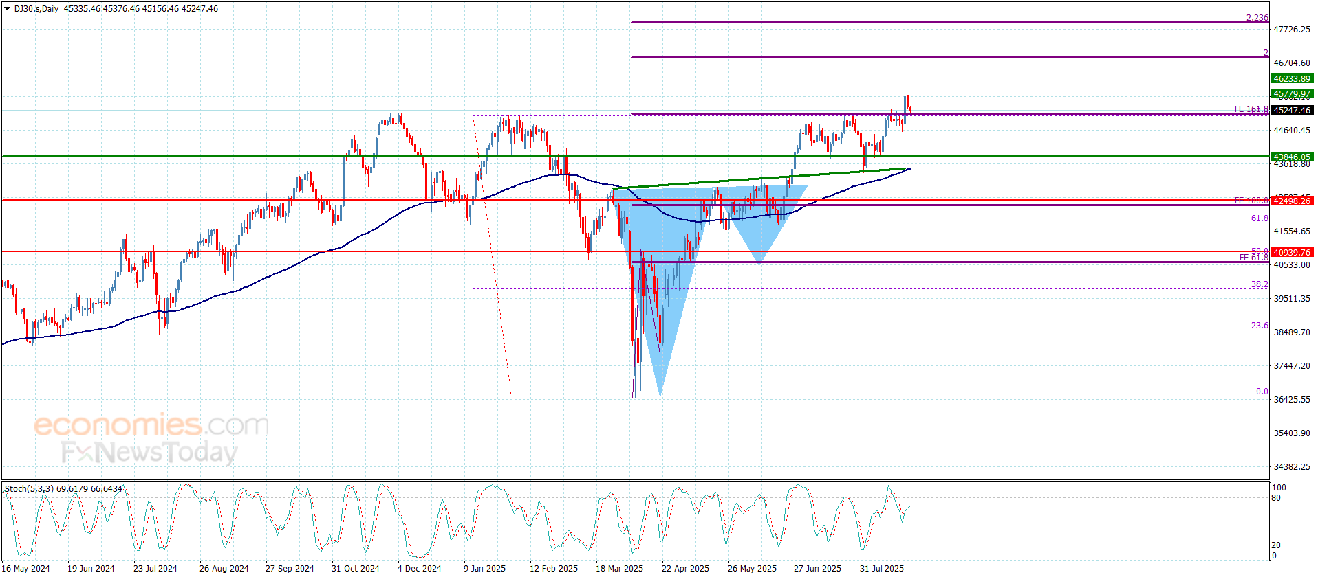Click the 27 Jun 2025 date label
1318x577 pixels.
click(817, 569)
